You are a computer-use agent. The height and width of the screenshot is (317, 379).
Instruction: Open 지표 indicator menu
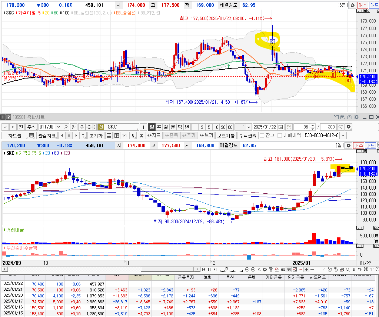154,136
